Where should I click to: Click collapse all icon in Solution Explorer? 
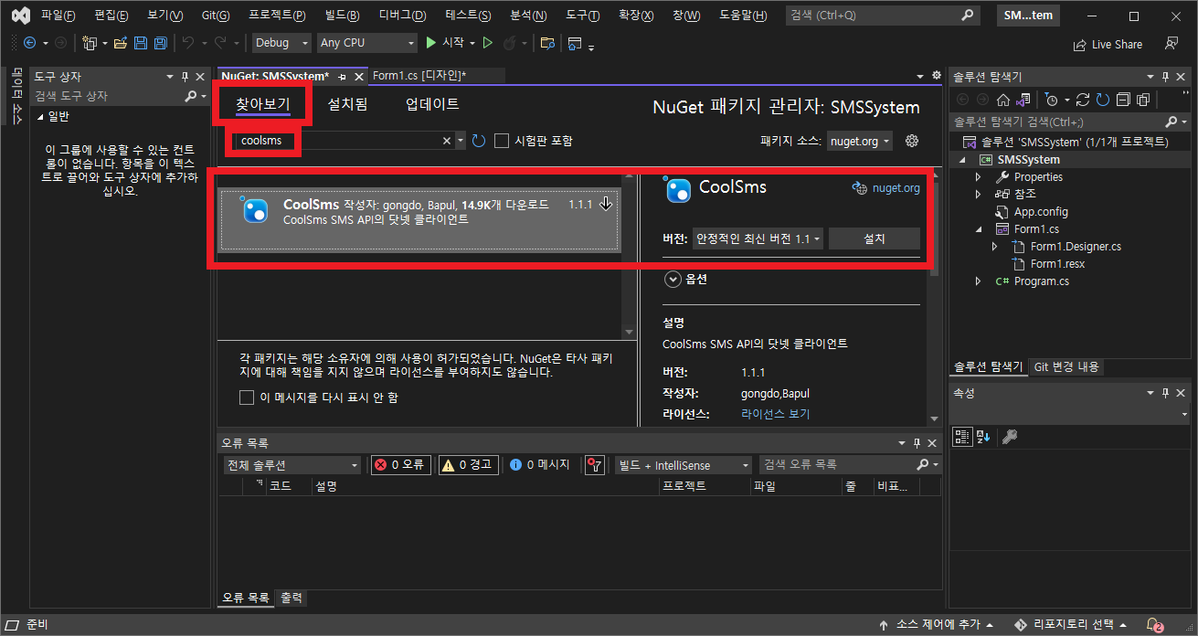[1123, 99]
